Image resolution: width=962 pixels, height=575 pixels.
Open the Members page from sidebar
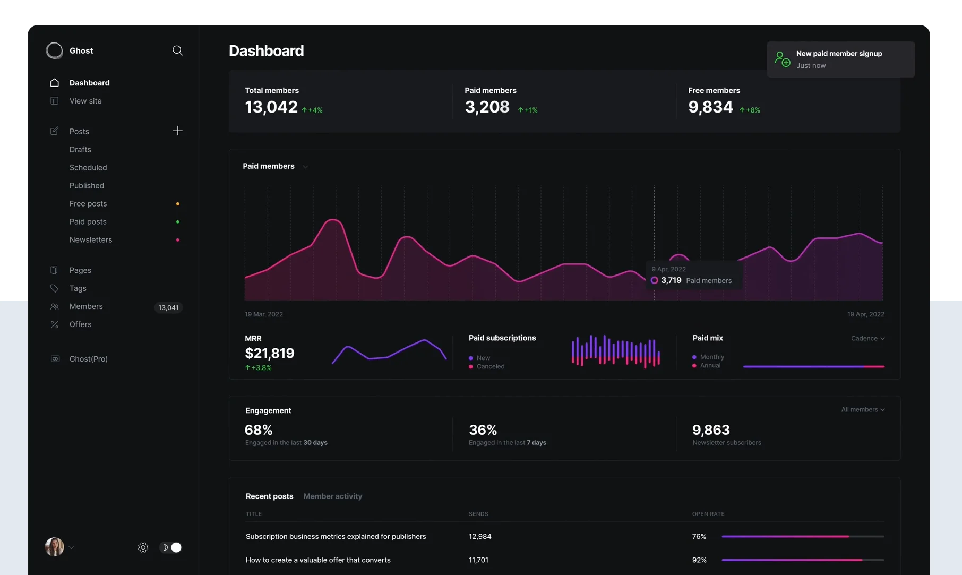(x=86, y=306)
